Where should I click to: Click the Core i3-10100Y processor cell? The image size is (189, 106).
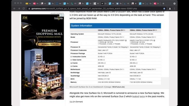142,42
